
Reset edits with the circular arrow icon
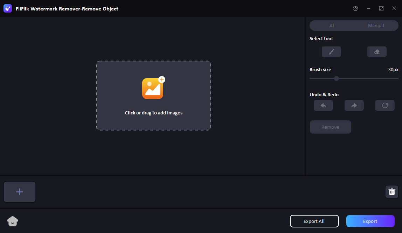(x=385, y=106)
